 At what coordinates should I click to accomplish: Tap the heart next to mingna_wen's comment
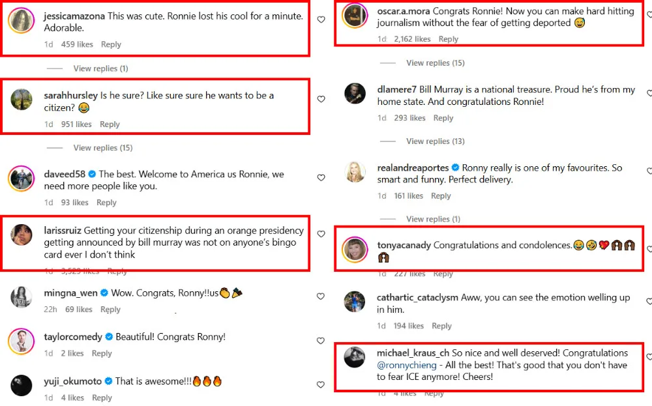pyautogui.click(x=321, y=297)
